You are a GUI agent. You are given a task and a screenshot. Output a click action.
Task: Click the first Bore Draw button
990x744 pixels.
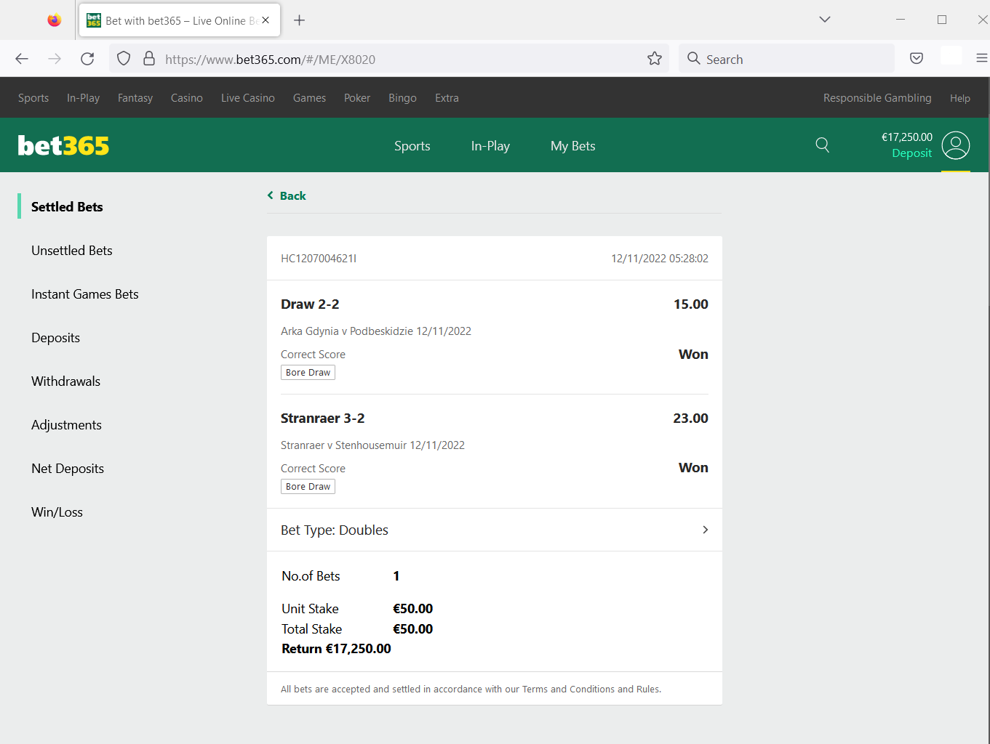308,373
